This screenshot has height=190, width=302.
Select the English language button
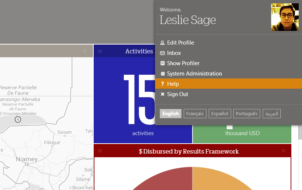click(x=170, y=113)
